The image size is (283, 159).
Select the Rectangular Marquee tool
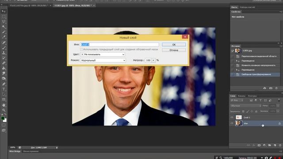[4, 17]
